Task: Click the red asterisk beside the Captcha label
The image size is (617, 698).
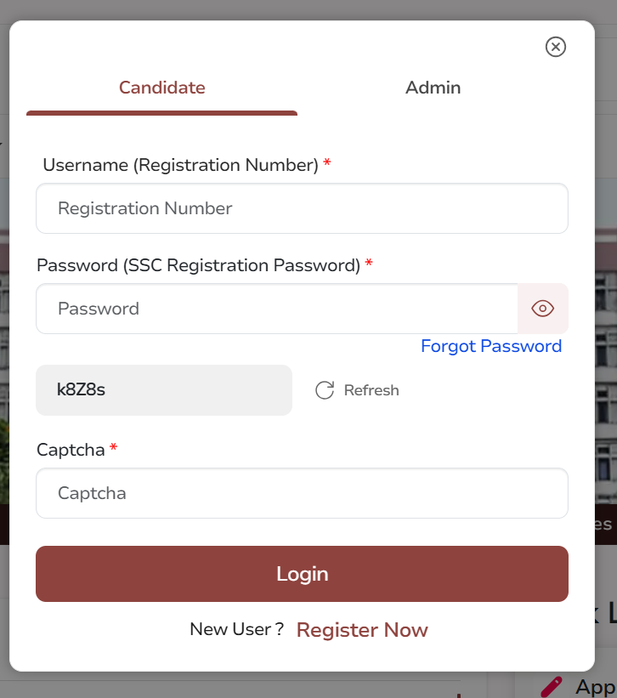Action: (x=114, y=447)
